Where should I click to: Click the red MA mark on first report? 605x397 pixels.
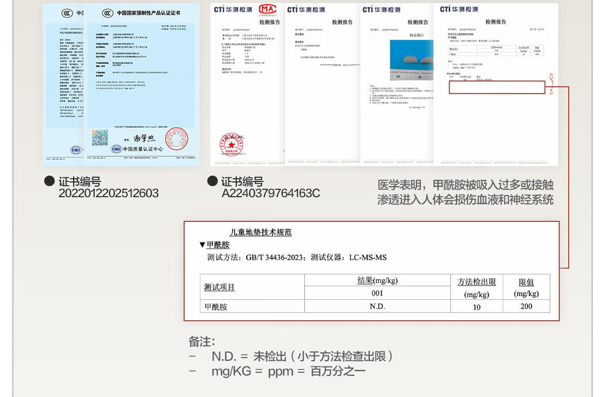pyautogui.click(x=267, y=9)
